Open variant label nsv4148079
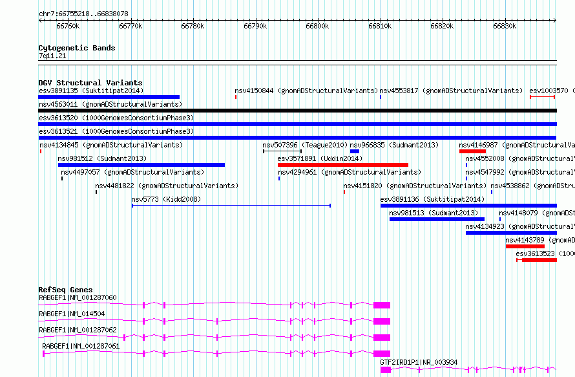The height and width of the screenshot is (377, 575). [537, 213]
